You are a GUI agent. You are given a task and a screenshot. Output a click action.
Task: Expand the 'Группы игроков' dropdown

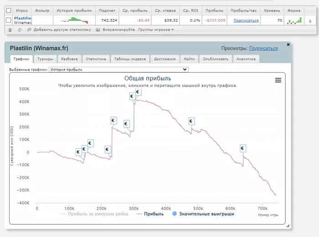click(156, 30)
